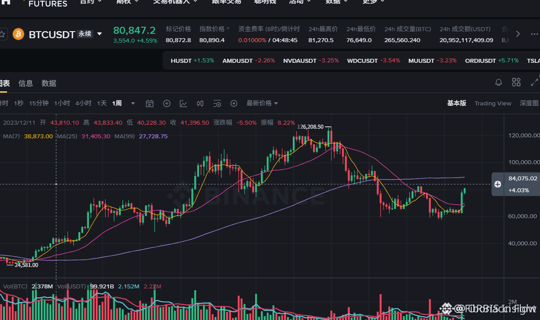Click the 60,000.00 price axis label
Image resolution: width=540 pixels, height=320 pixels.
point(522,216)
